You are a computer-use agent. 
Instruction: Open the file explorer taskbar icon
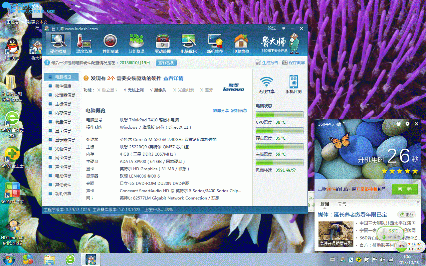pyautogui.click(x=49, y=259)
